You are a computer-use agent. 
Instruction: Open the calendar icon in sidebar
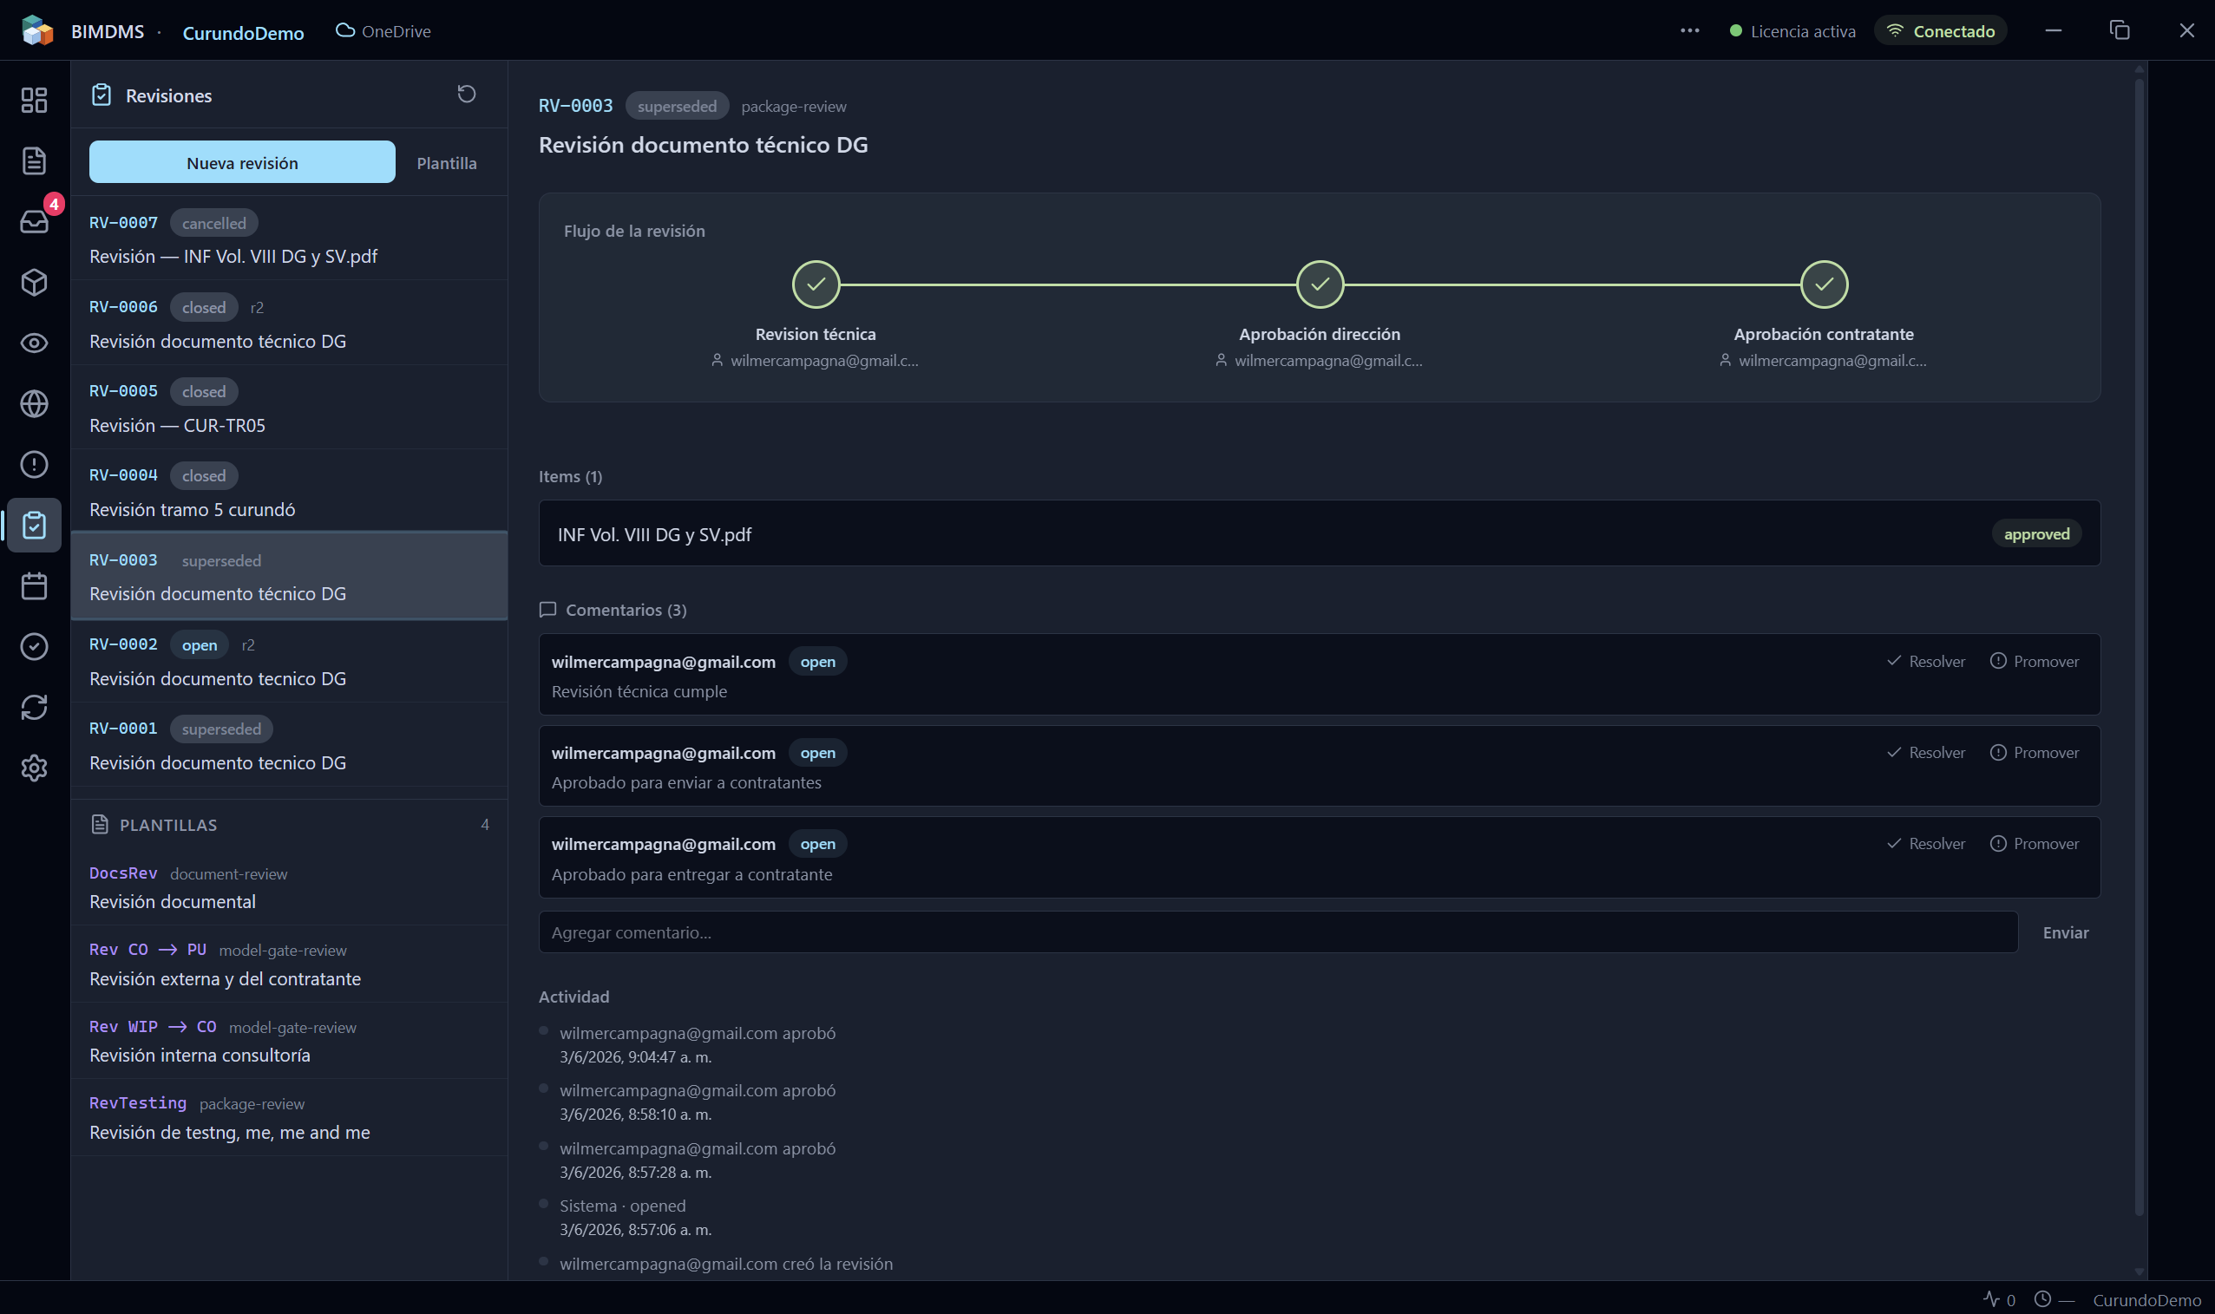tap(34, 586)
